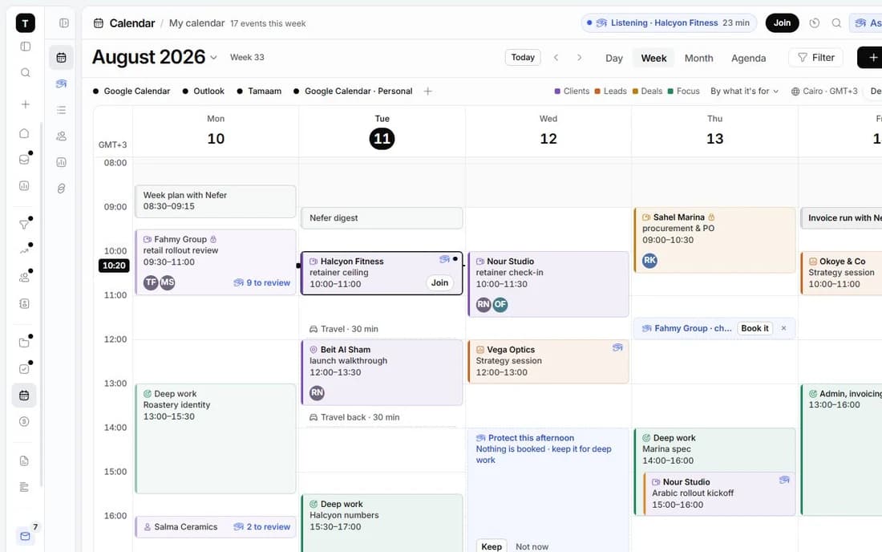Click Not now on Protect this afternoon
This screenshot has height=552, width=882.
(532, 546)
